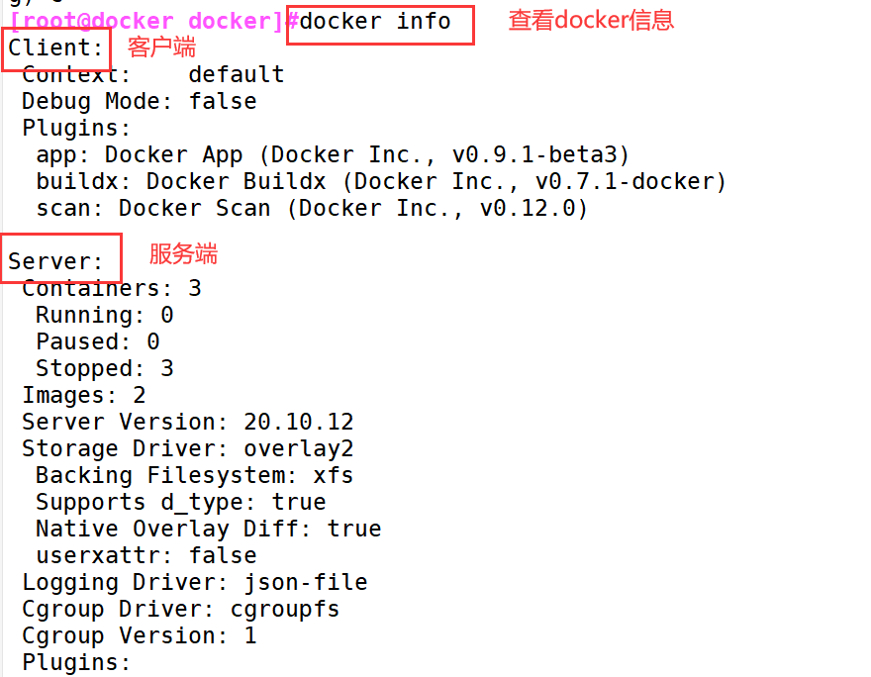
Task: Select the 'Paused: 0' line
Action: pos(98,341)
